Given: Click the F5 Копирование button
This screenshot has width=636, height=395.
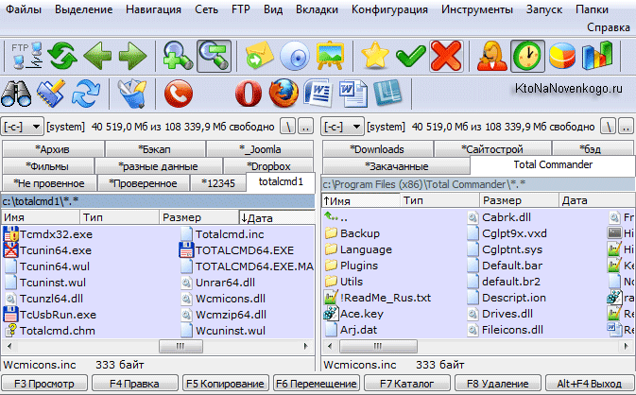Looking at the screenshot, I should [x=225, y=384].
